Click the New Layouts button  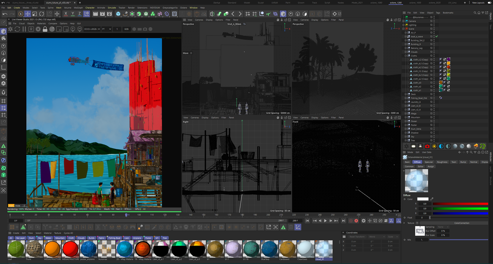click(x=478, y=3)
